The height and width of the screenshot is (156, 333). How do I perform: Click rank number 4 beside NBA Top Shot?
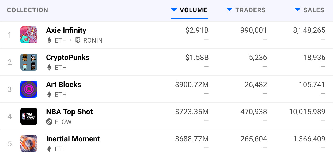pyautogui.click(x=10, y=117)
